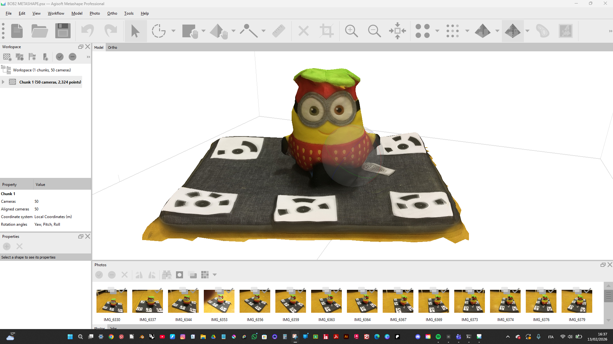Switch to the Ortho tab
Image resolution: width=613 pixels, height=344 pixels.
click(x=112, y=47)
